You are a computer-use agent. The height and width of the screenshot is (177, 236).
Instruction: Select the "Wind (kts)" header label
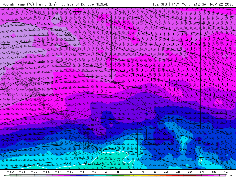(47, 4)
